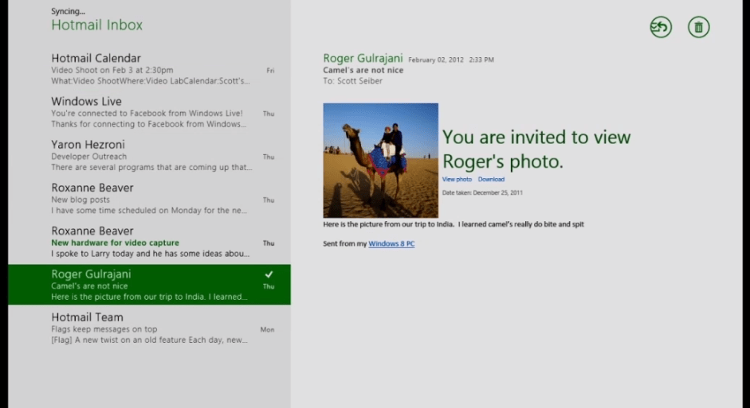
Task: Open the camel photo thumbnail
Action: coord(380,161)
